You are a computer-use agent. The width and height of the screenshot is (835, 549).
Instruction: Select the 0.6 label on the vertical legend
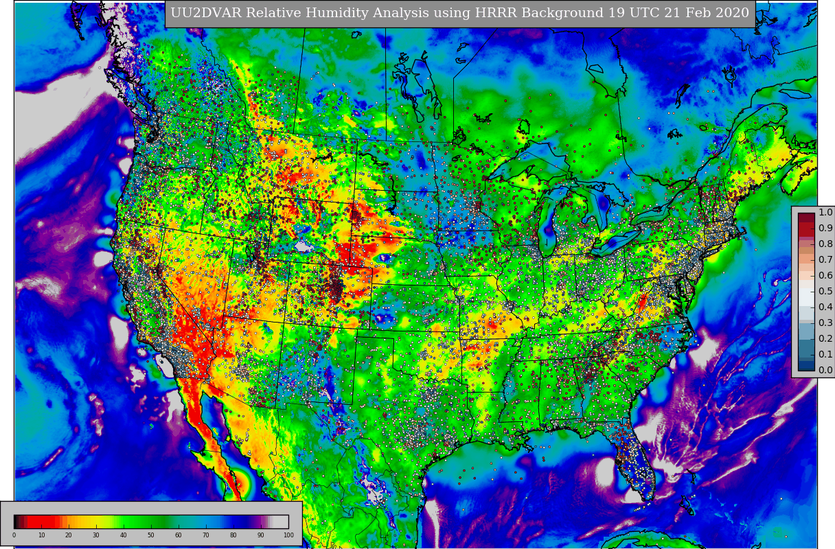coord(825,276)
